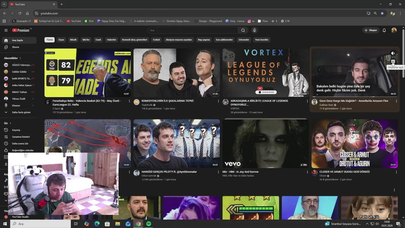This screenshot has height=228, width=405.
Task: Open beIN SPORTS Türkiye subscription
Action: coord(19,79)
